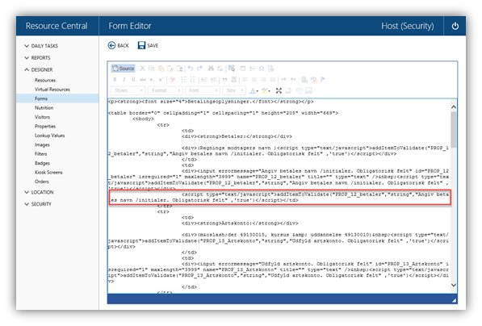Save the form
482x326 pixels.
(x=148, y=45)
